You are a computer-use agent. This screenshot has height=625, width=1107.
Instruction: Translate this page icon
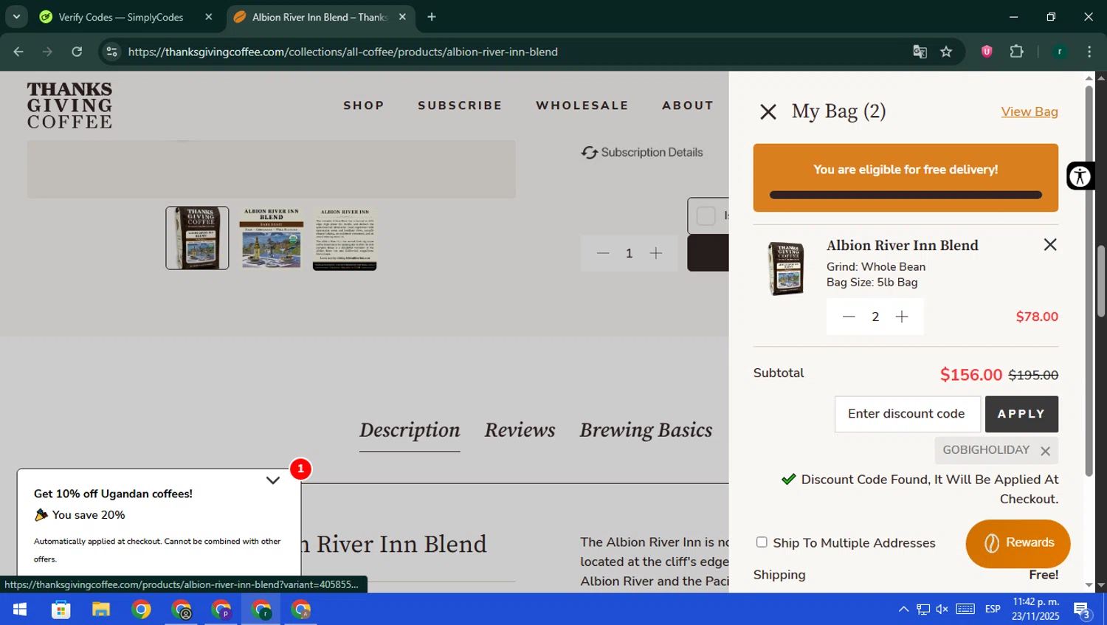(x=920, y=52)
